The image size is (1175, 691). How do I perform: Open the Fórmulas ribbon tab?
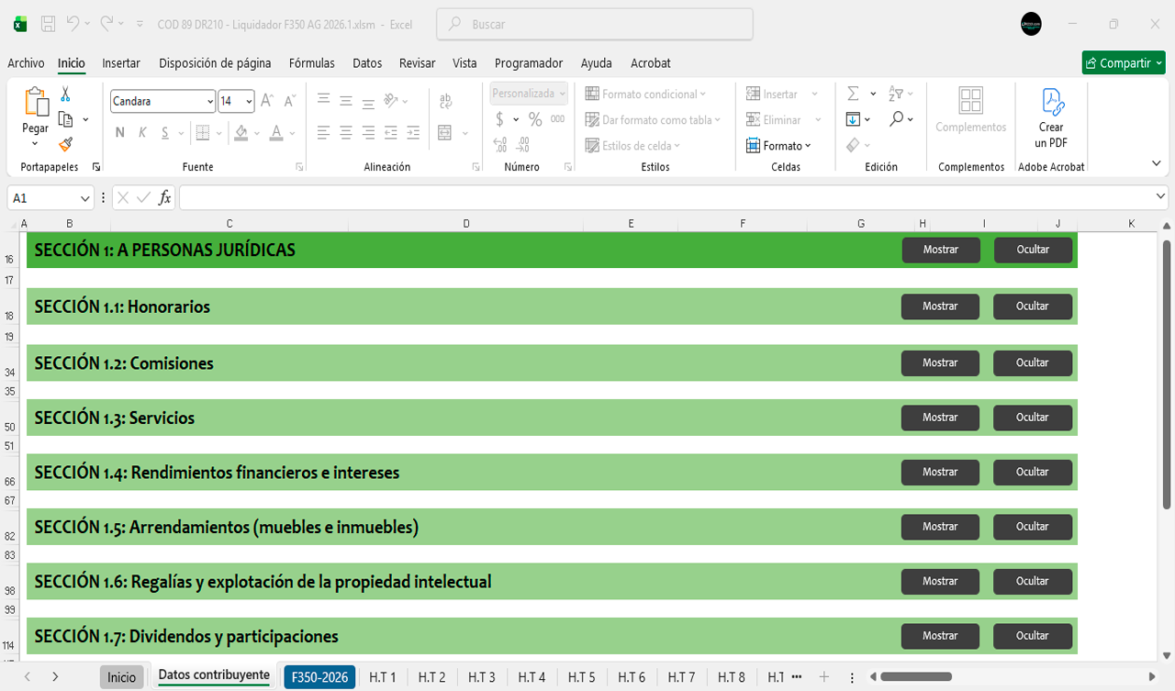tap(311, 63)
